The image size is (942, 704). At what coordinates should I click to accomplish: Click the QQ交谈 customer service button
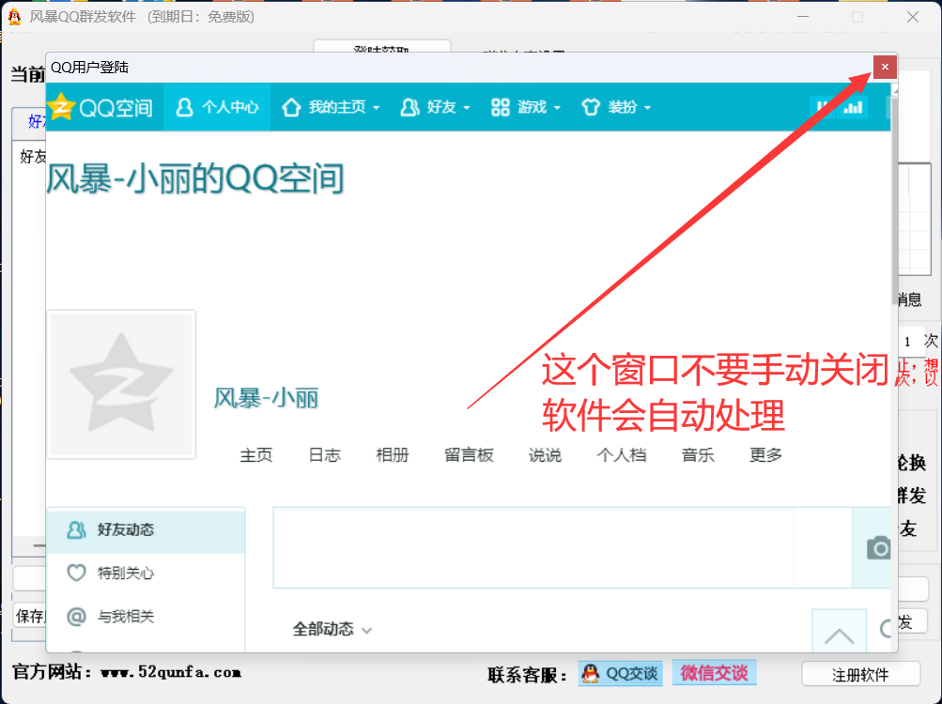(621, 673)
